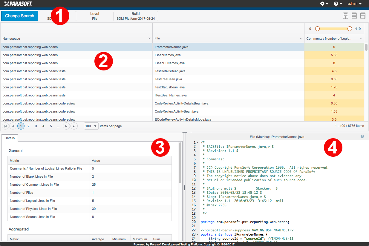
Task: Click the Number of Blank Lines in File metric
Action: (x=31, y=176)
